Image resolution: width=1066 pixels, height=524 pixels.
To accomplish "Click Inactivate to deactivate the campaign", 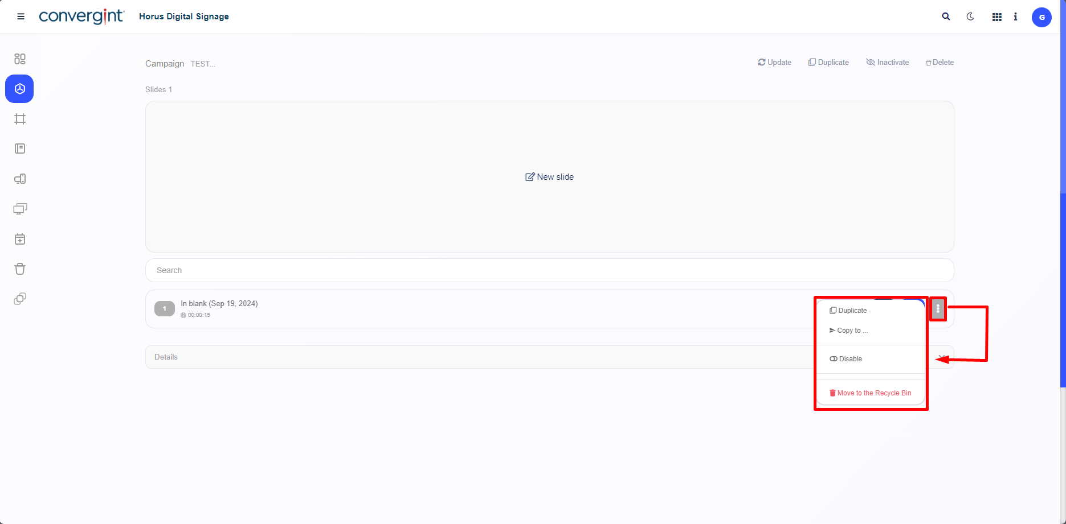I will [x=887, y=63].
